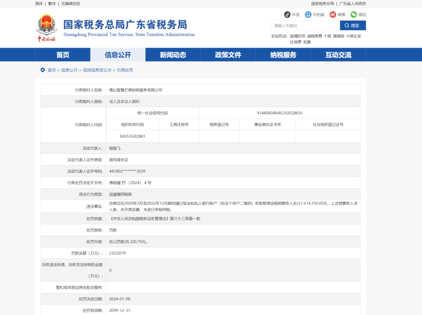Image resolution: width=422 pixels, height=315 pixels.
Task: Select the 中国税务 logo graphic
Action: pos(47,38)
